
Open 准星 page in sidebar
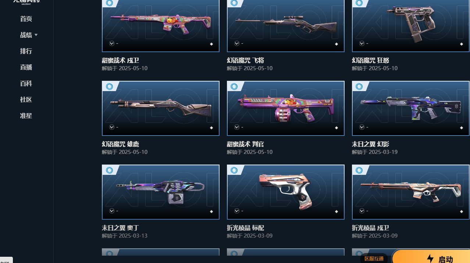[26, 116]
